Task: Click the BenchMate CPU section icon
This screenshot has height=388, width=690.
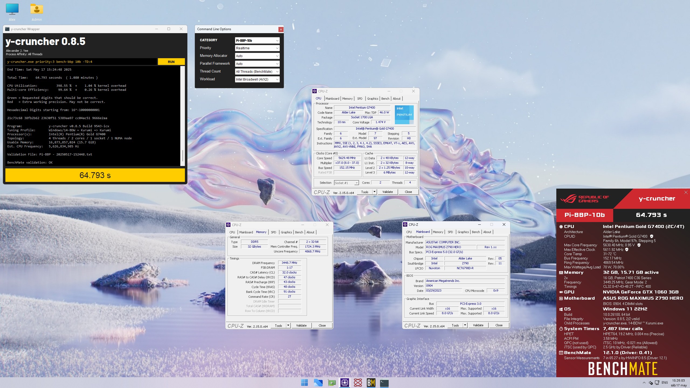Action: [561, 227]
